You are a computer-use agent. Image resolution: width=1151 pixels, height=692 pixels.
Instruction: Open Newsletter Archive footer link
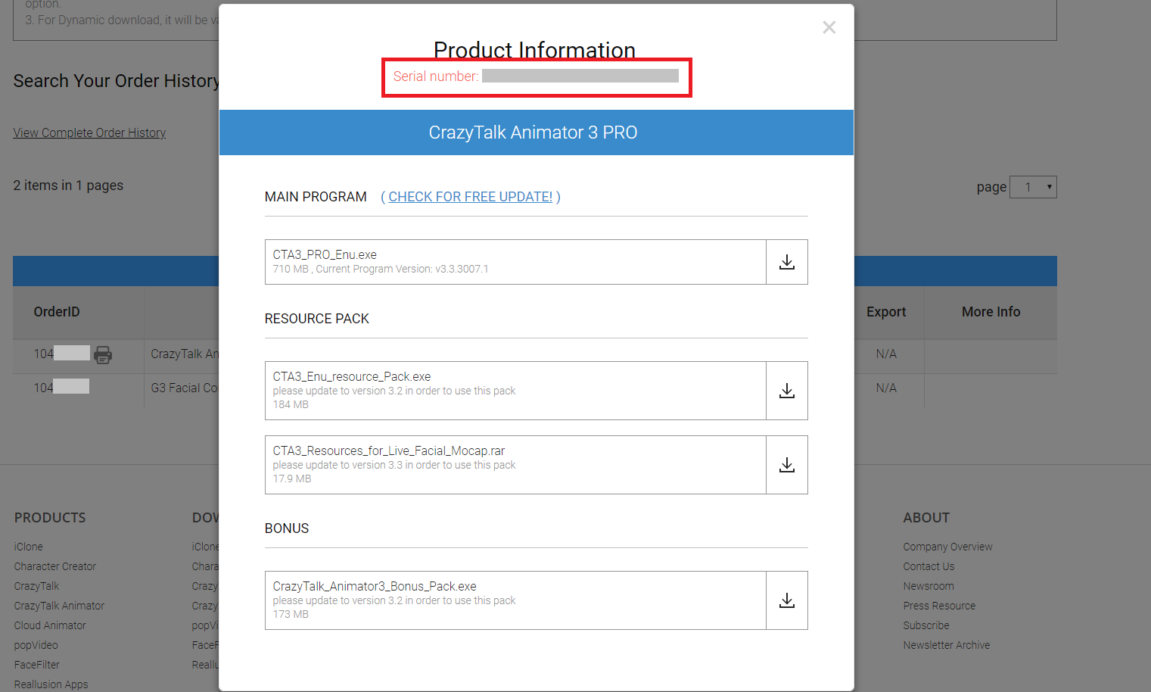coord(947,645)
